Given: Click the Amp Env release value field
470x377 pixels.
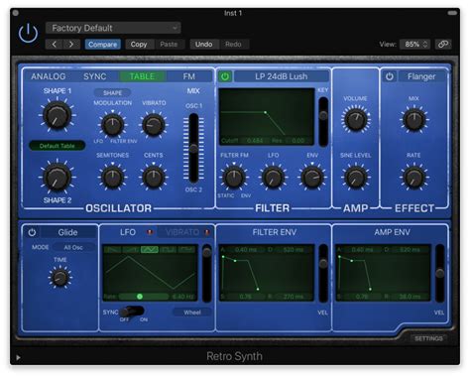Looking at the screenshot, I should [x=410, y=297].
